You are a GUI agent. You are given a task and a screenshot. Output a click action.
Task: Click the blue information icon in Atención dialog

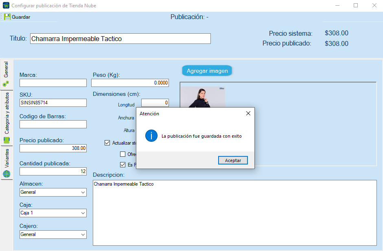pyautogui.click(x=151, y=136)
